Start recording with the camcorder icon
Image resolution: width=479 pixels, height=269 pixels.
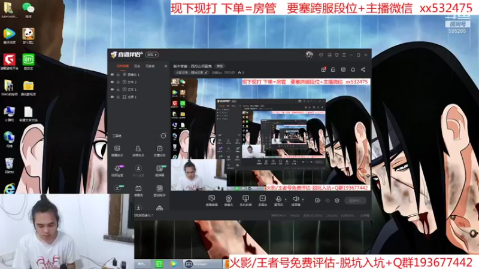[x=318, y=200]
